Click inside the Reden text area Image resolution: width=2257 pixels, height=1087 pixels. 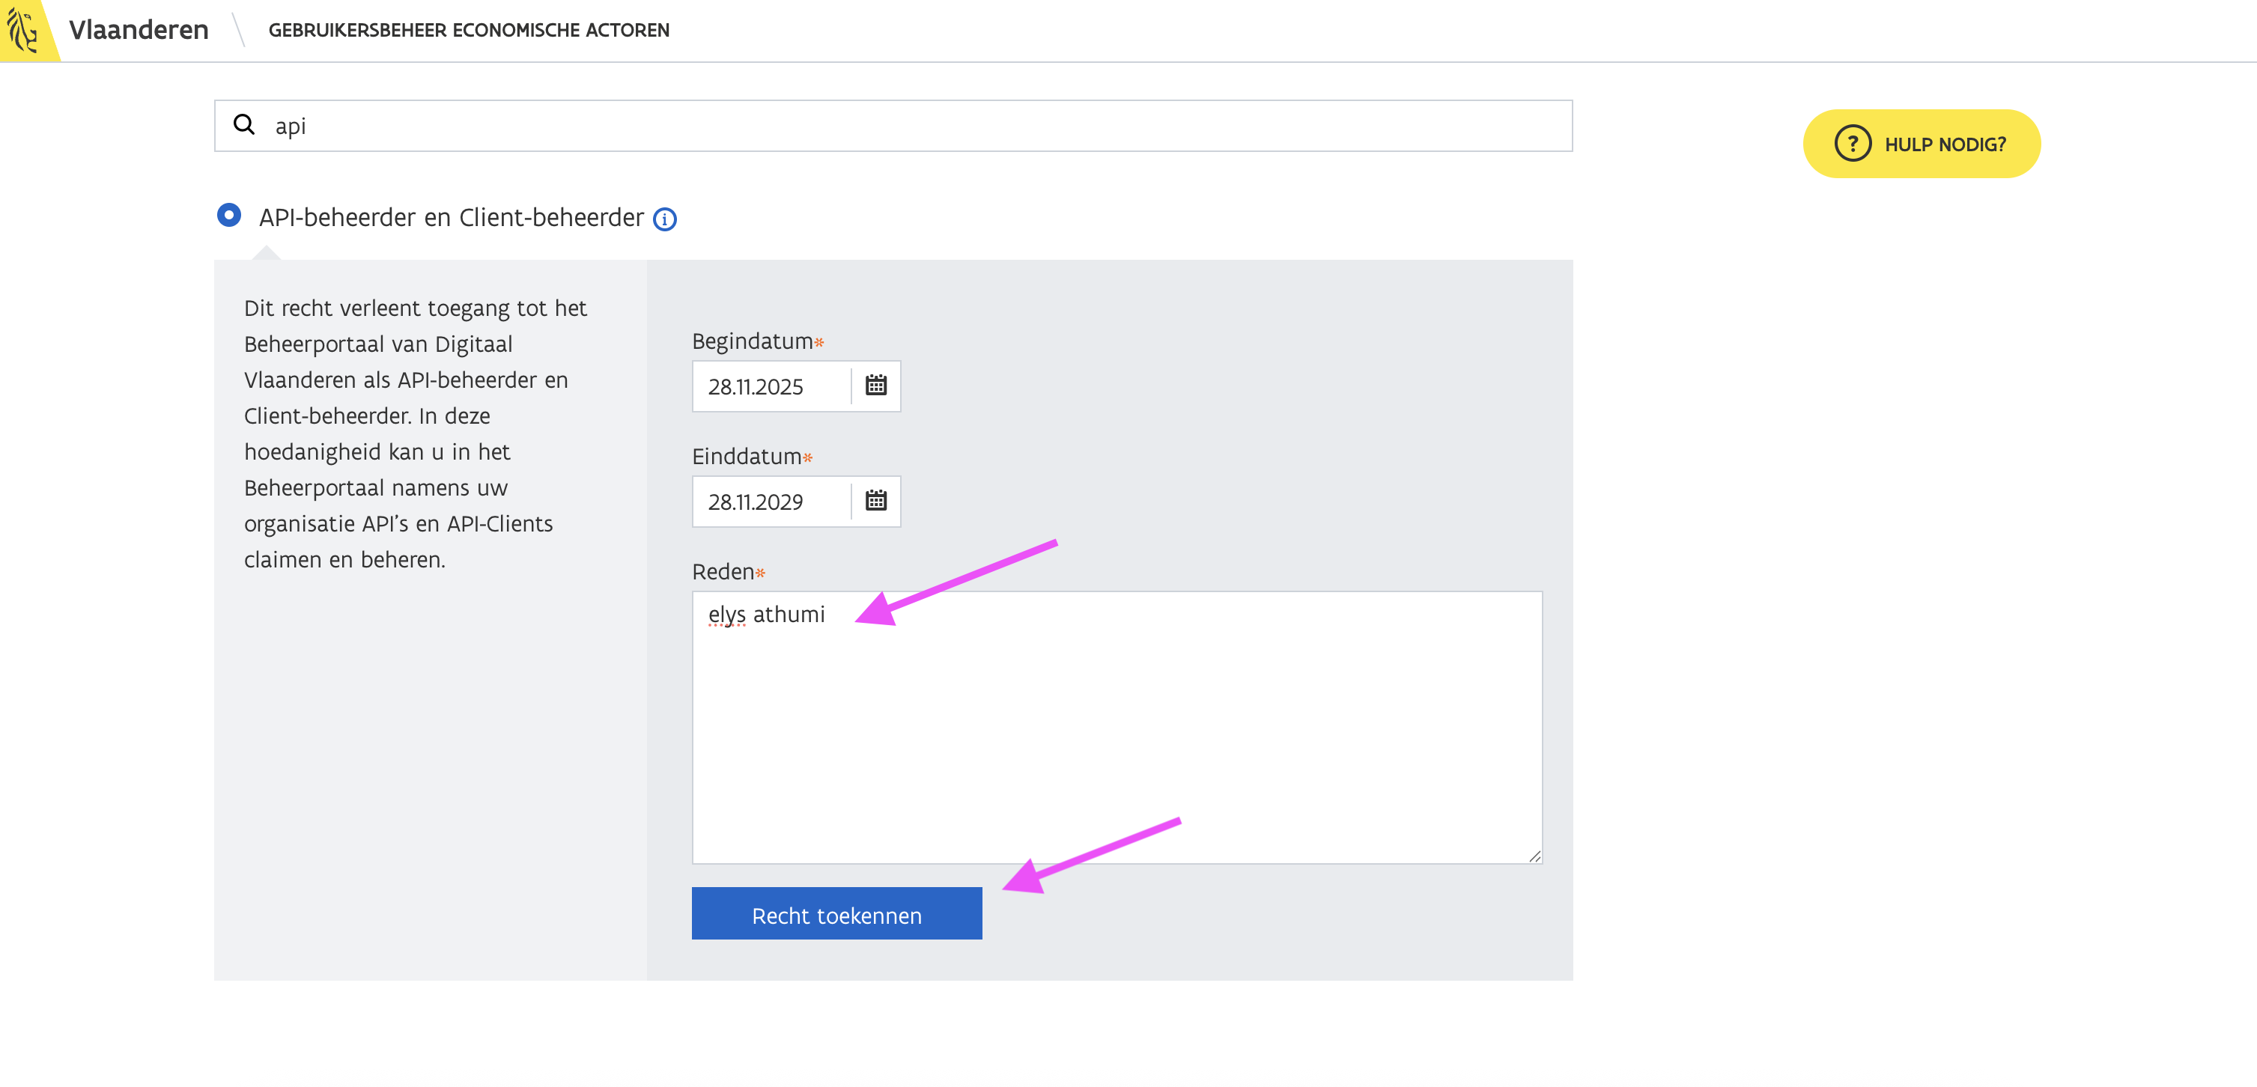tap(1117, 727)
